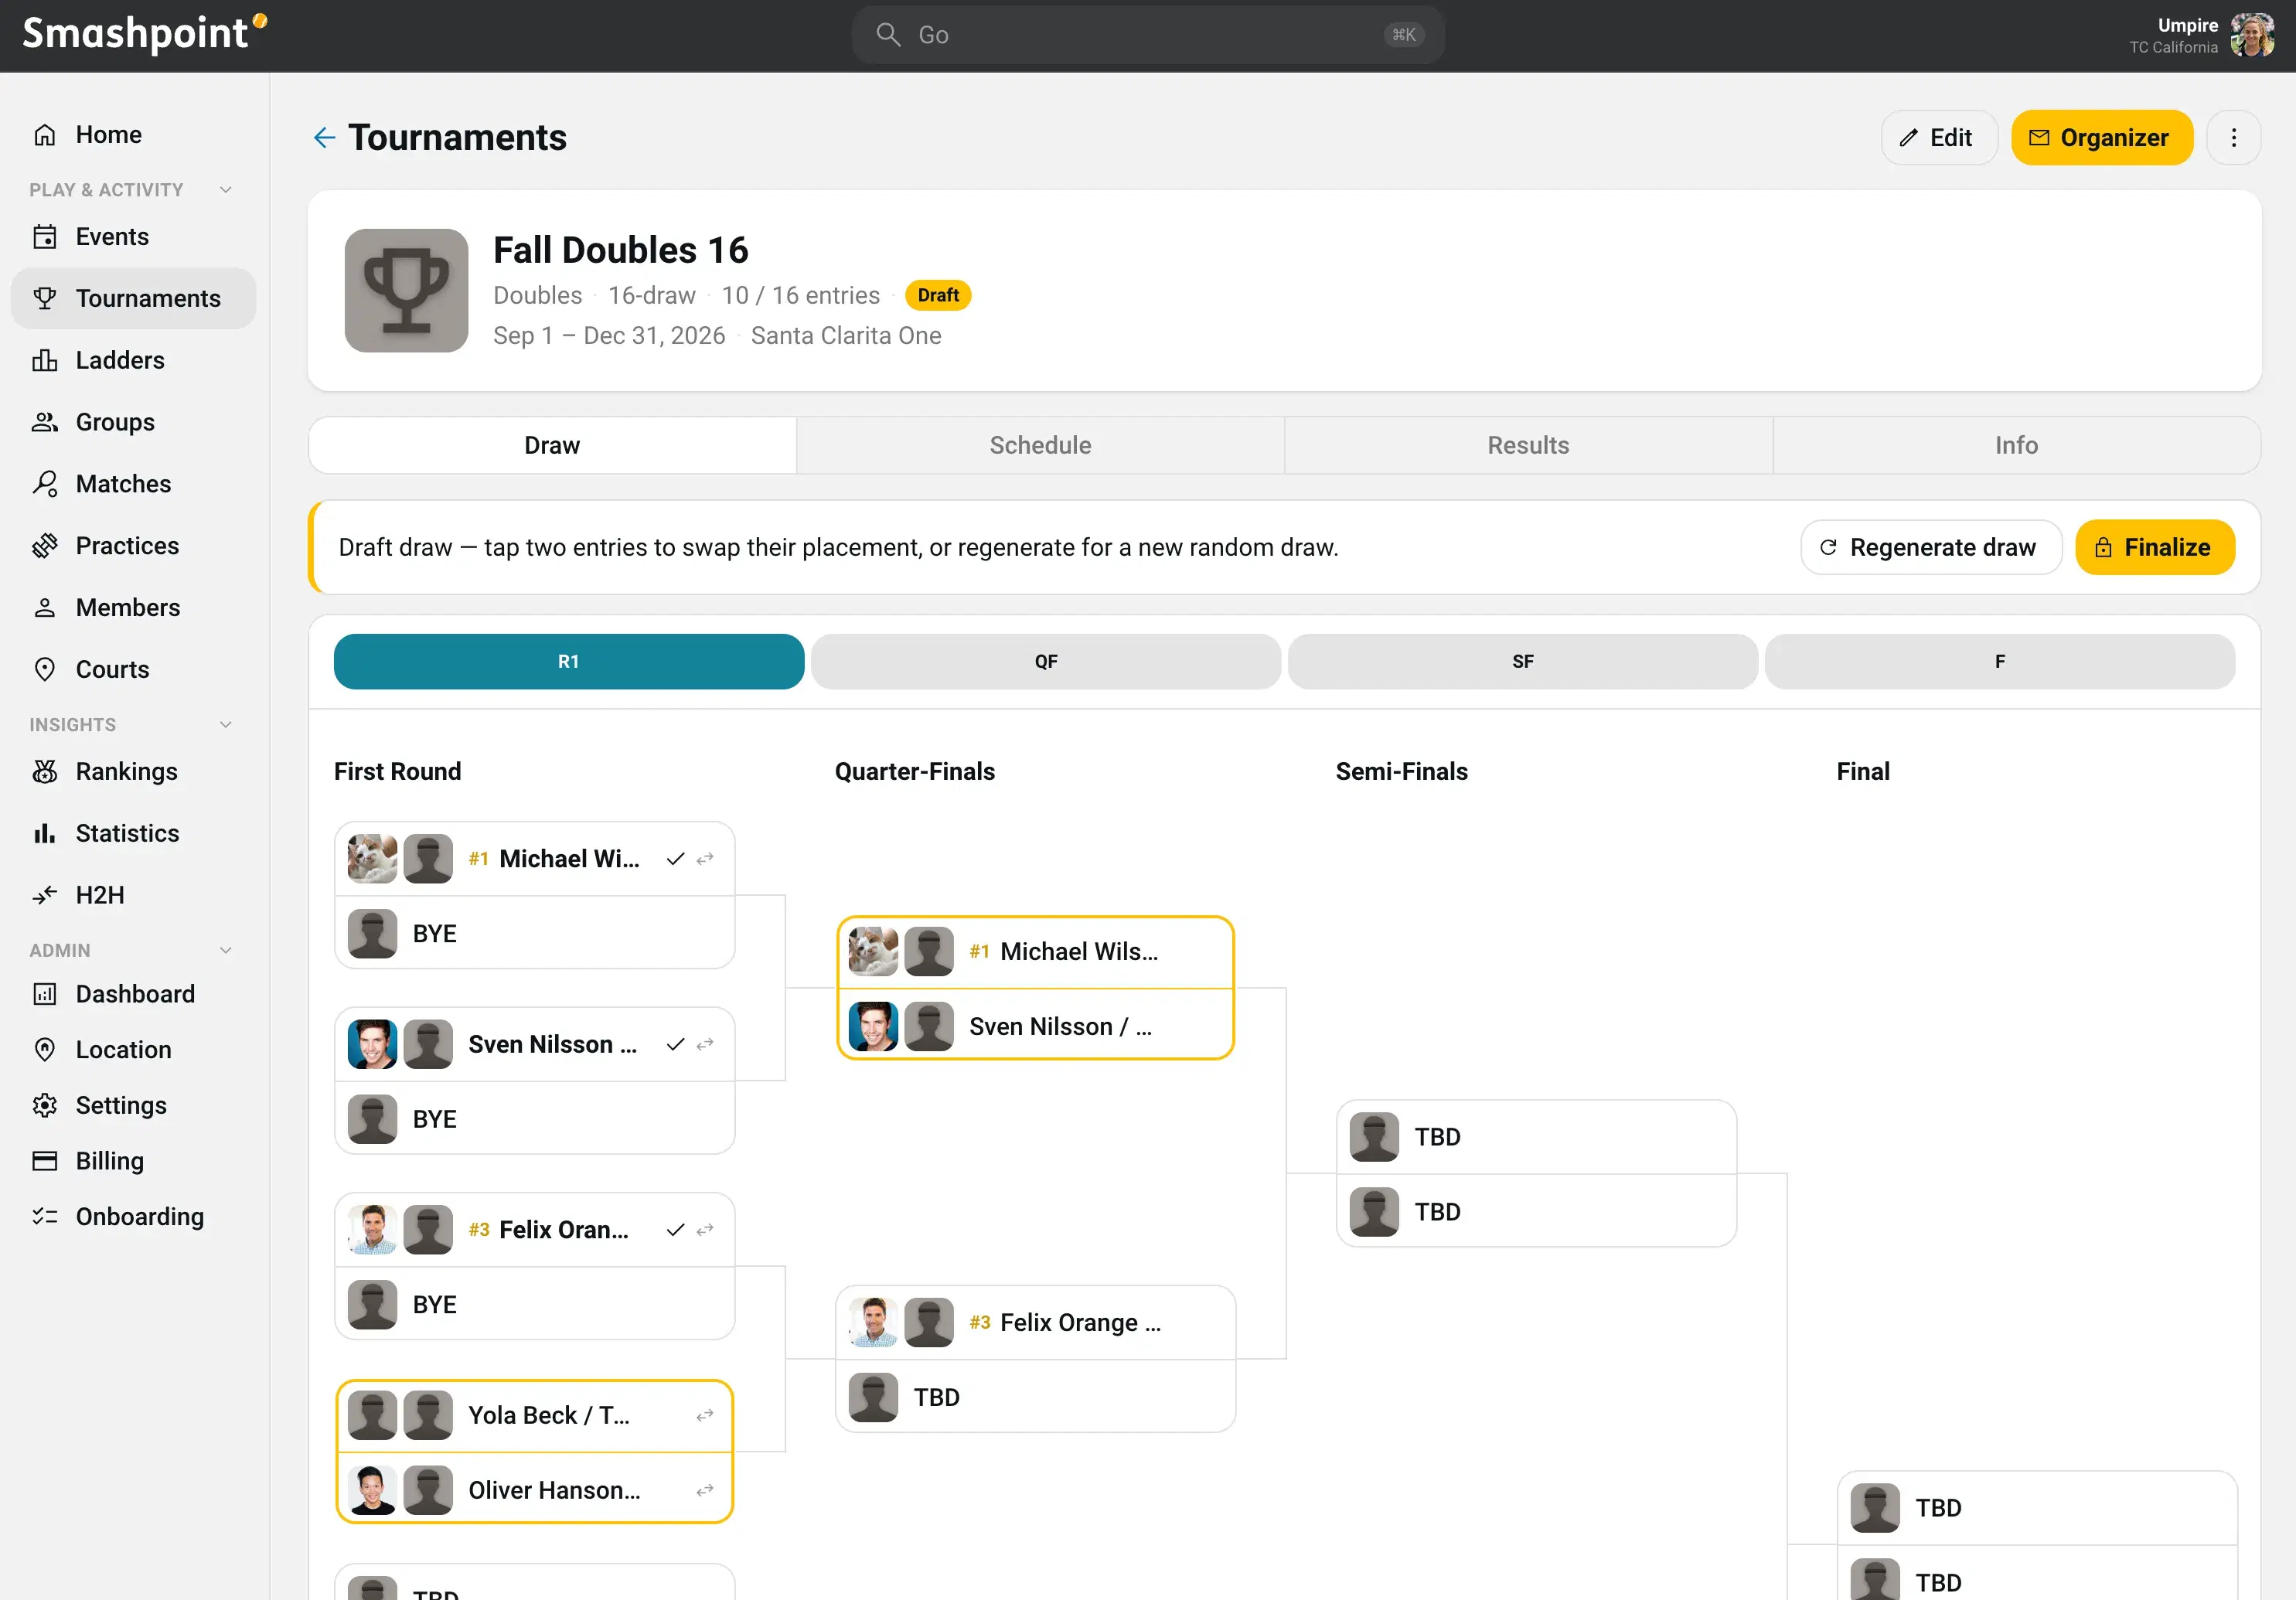This screenshot has width=2296, height=1600.
Task: Click swap icon on Michael Wi... entry
Action: point(705,859)
